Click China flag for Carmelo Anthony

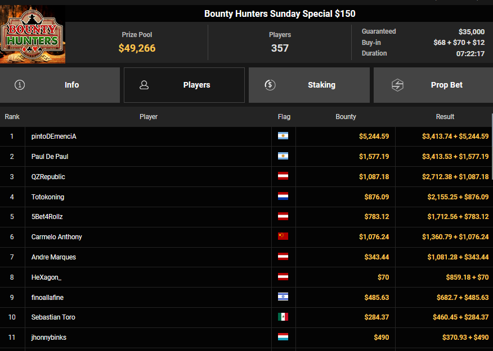[283, 236]
